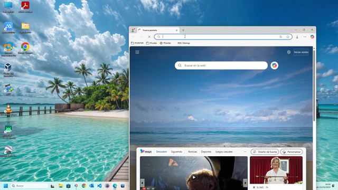Open the Juegos casuales tab
Screen dimensions: 338x190
click(224, 152)
